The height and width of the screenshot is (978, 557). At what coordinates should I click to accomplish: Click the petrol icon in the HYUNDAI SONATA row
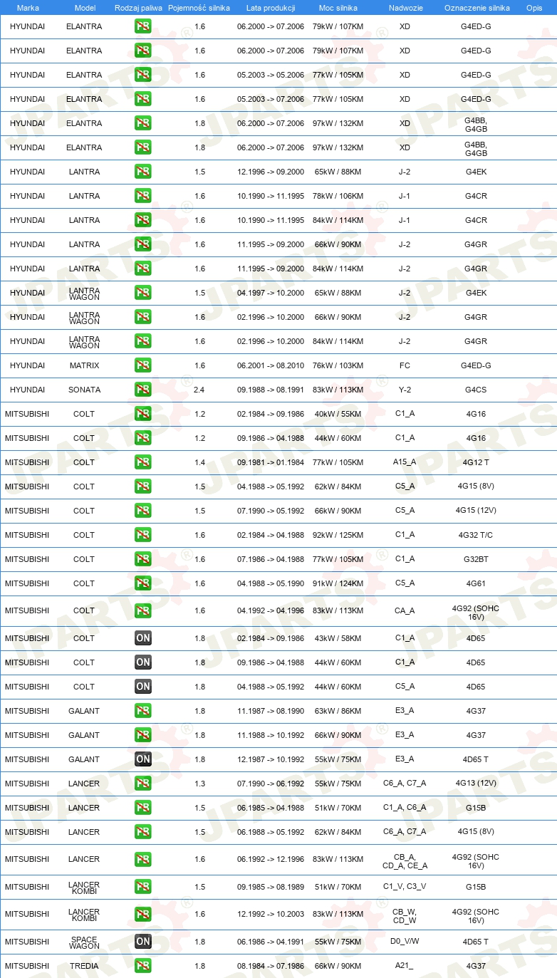tap(143, 390)
